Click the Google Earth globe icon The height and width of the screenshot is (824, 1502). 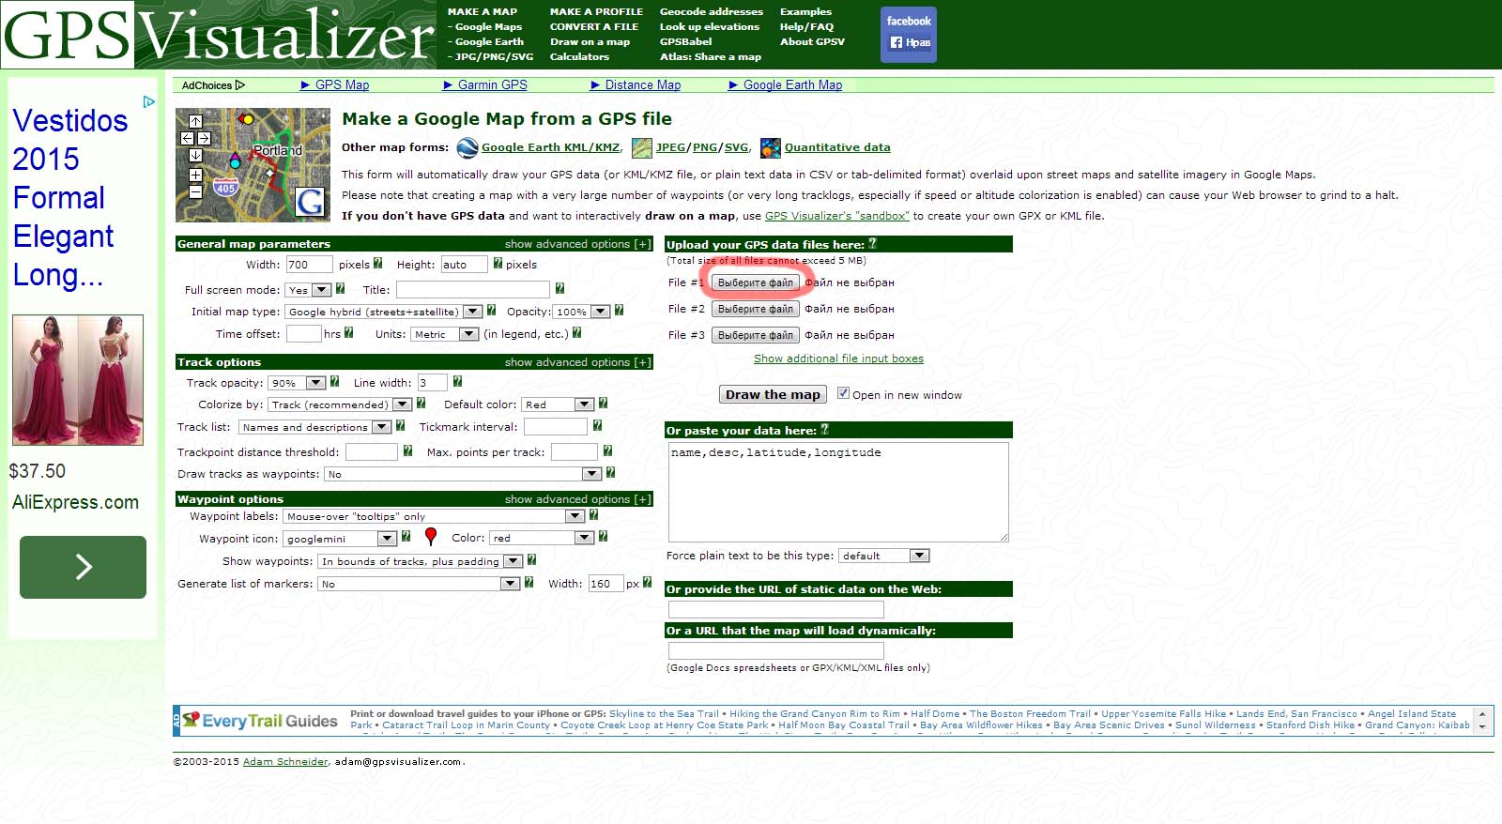(467, 147)
